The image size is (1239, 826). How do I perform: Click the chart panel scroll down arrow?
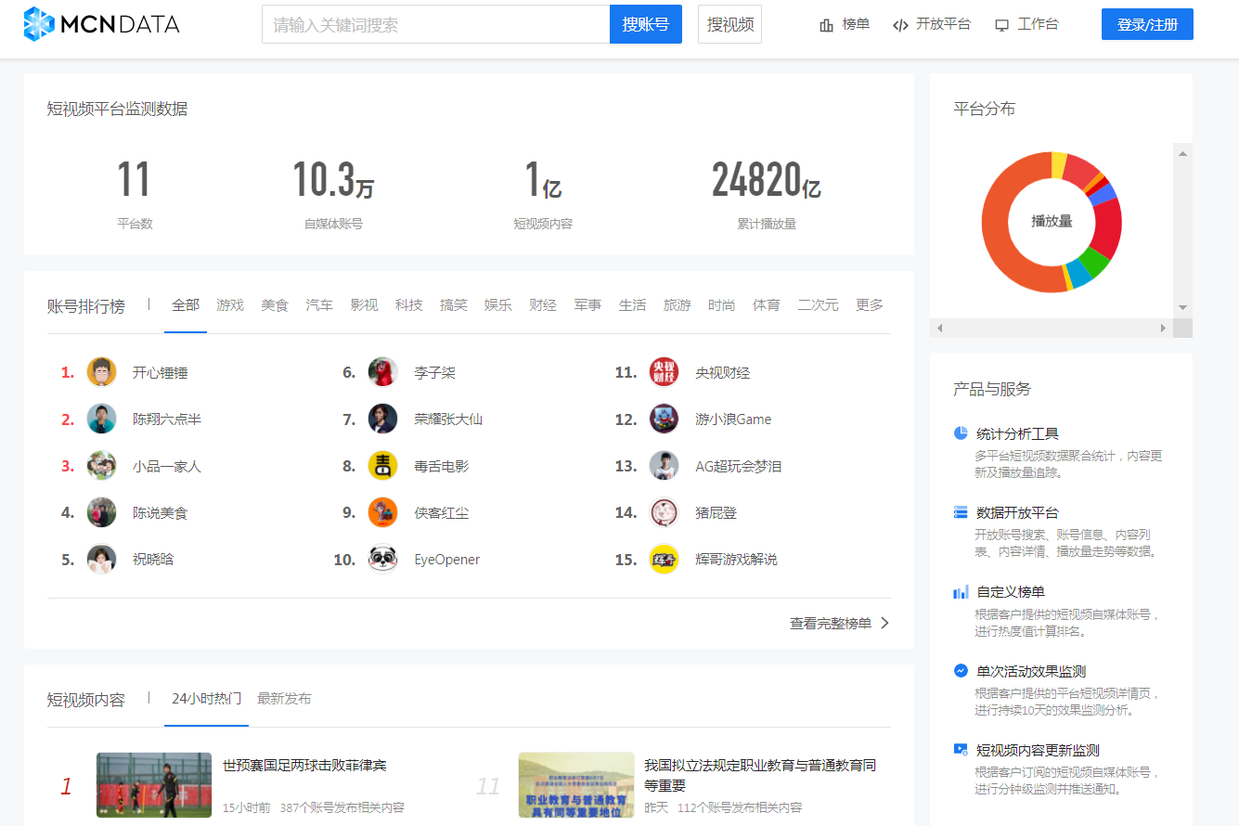[x=1182, y=307]
